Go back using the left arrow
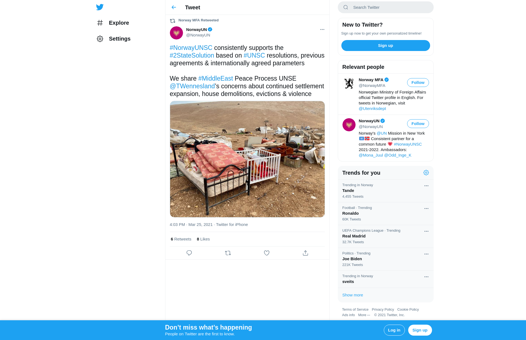This screenshot has width=526, height=340. (174, 7)
